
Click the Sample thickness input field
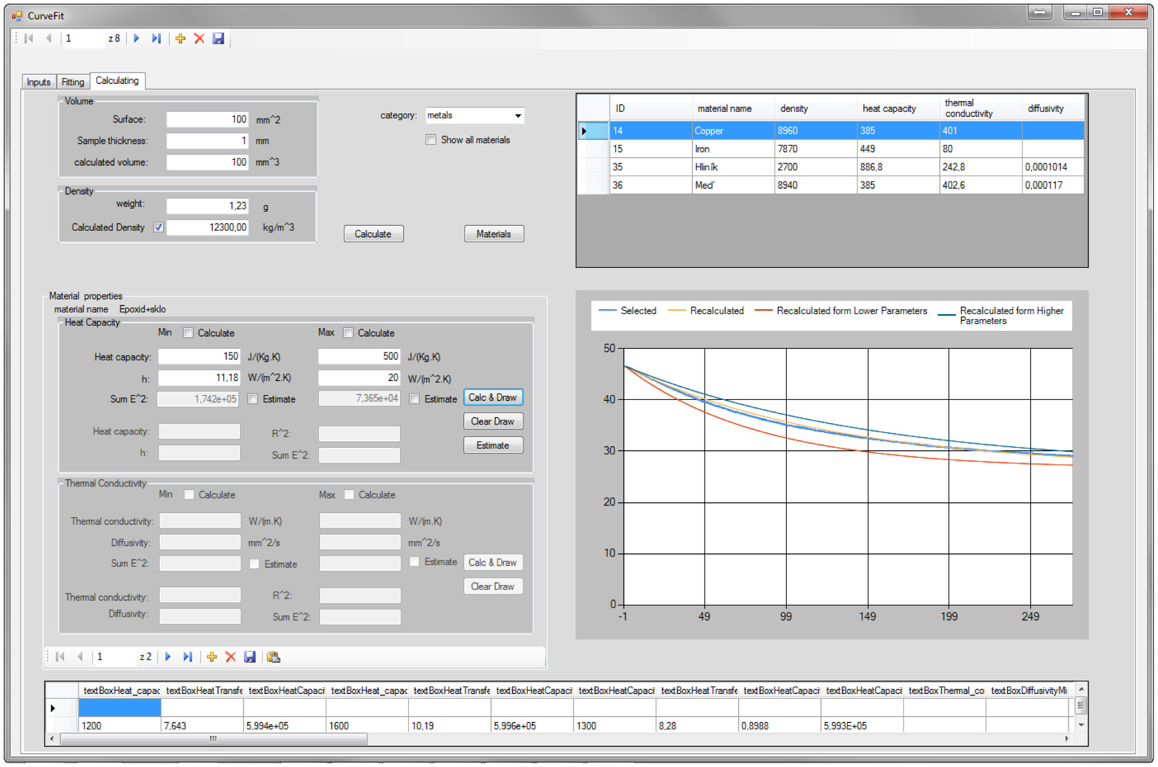tap(207, 141)
